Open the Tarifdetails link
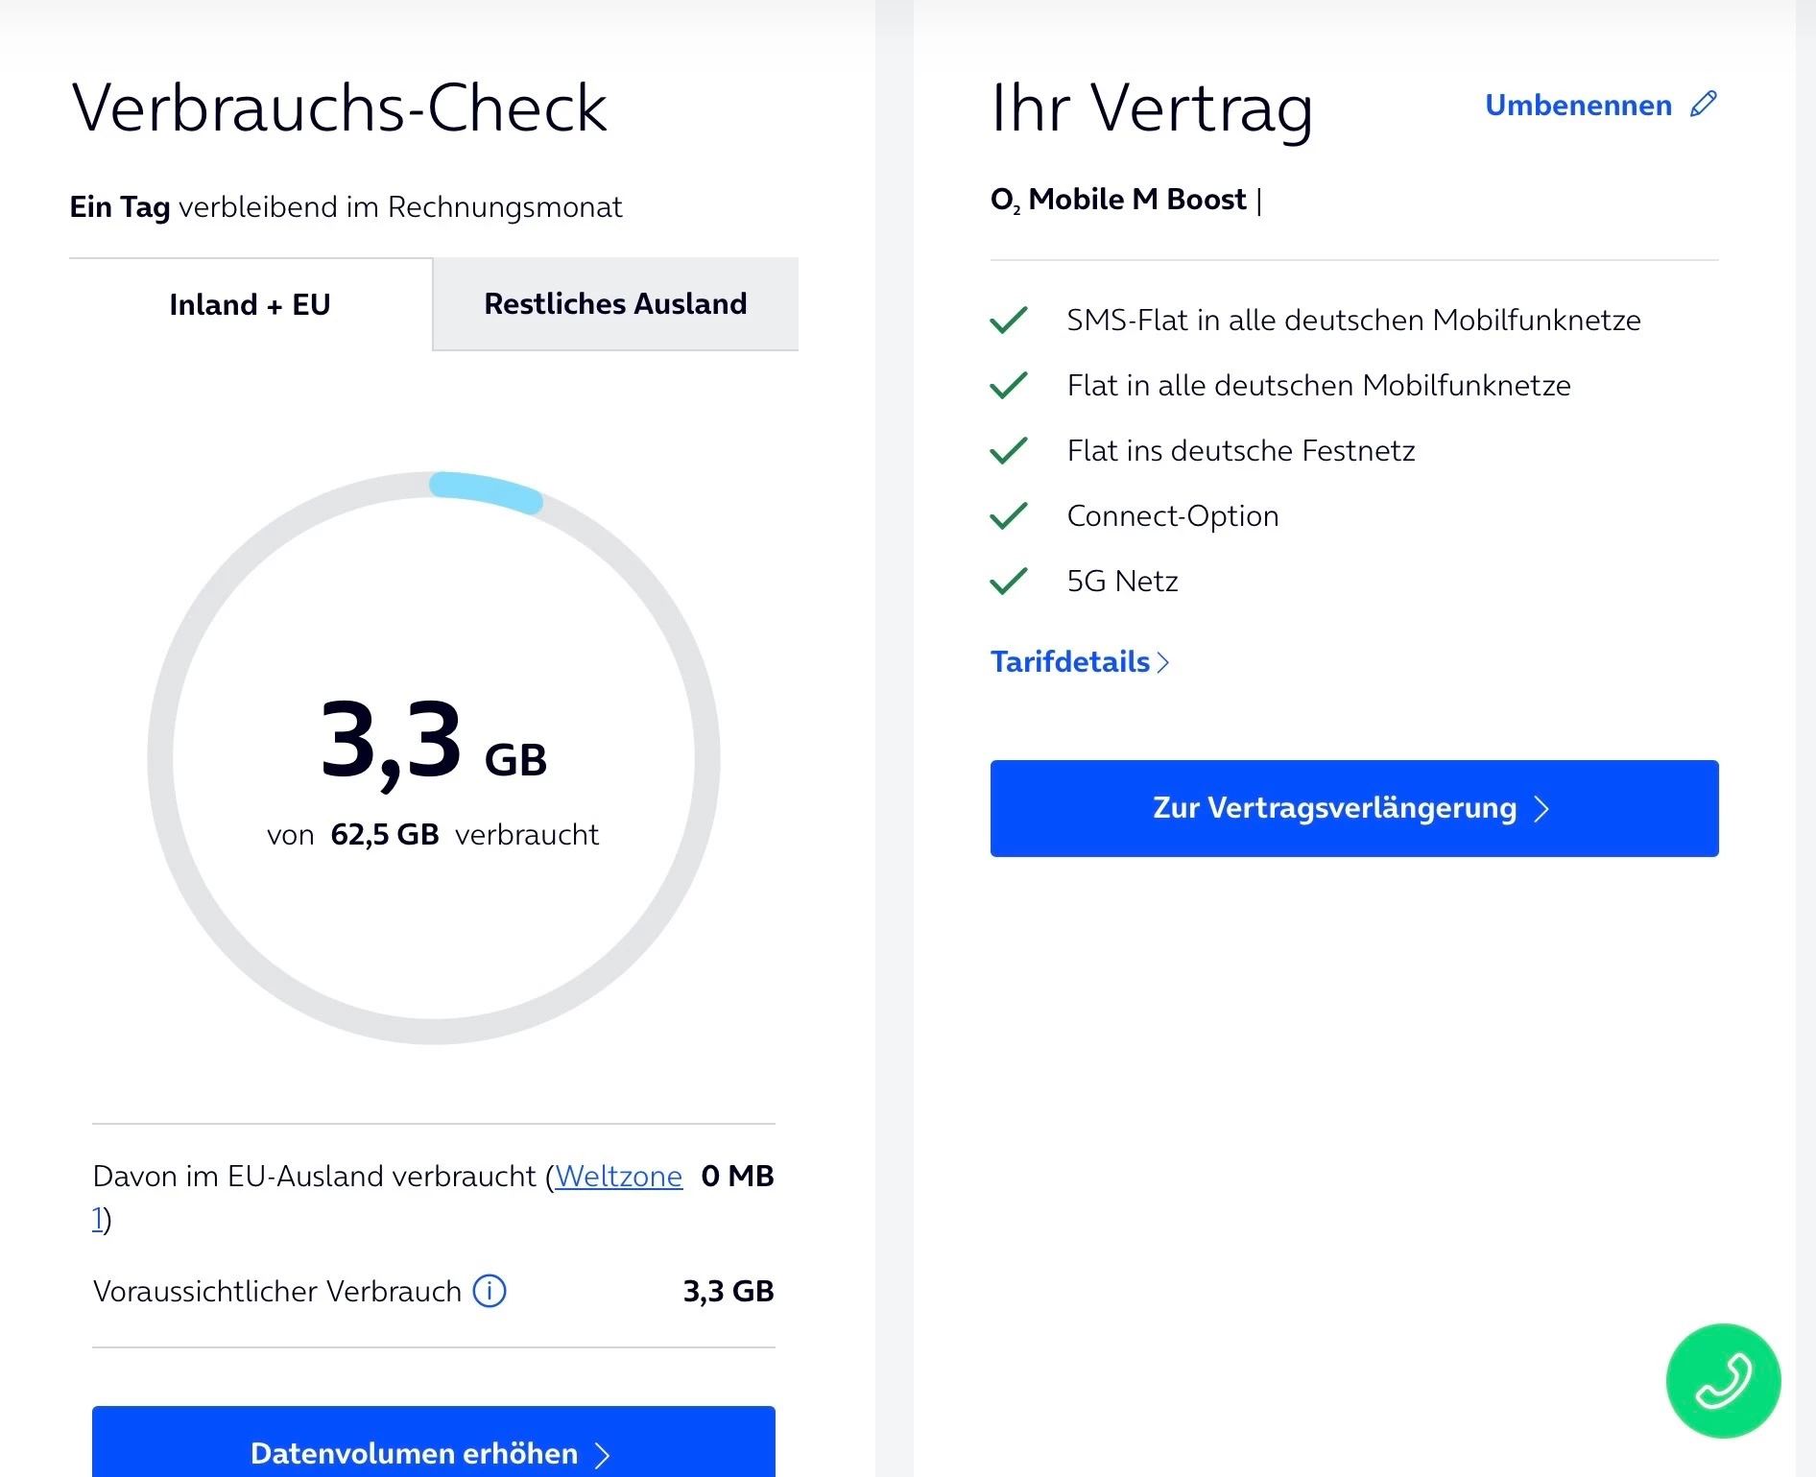This screenshot has height=1477, width=1816. [x=1080, y=661]
